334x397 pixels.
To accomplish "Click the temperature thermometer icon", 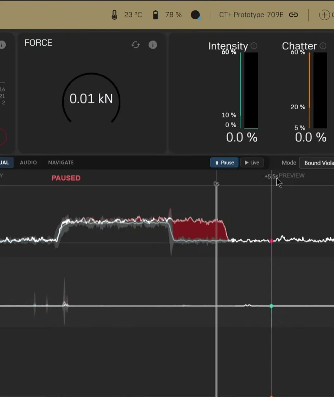I will [115, 15].
